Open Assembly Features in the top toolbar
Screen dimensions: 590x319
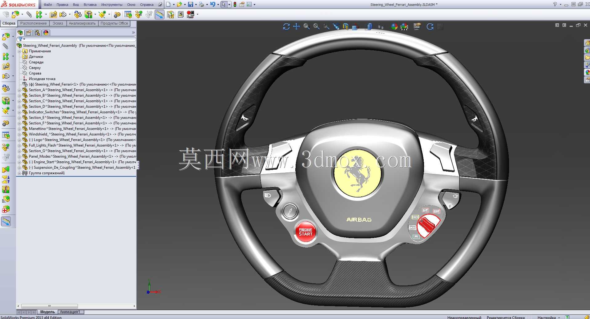[88, 14]
